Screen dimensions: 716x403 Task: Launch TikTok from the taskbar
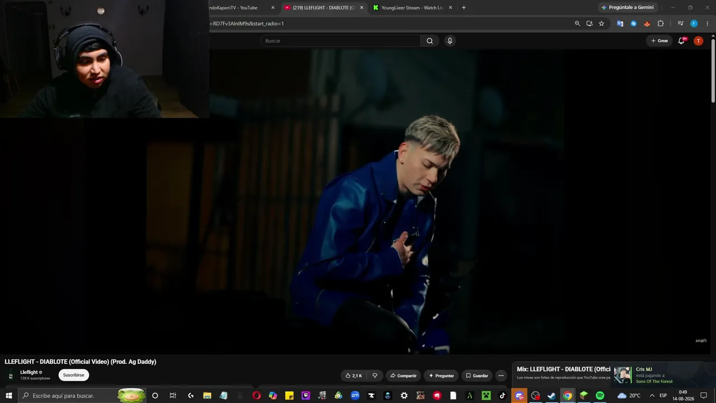tap(502, 396)
